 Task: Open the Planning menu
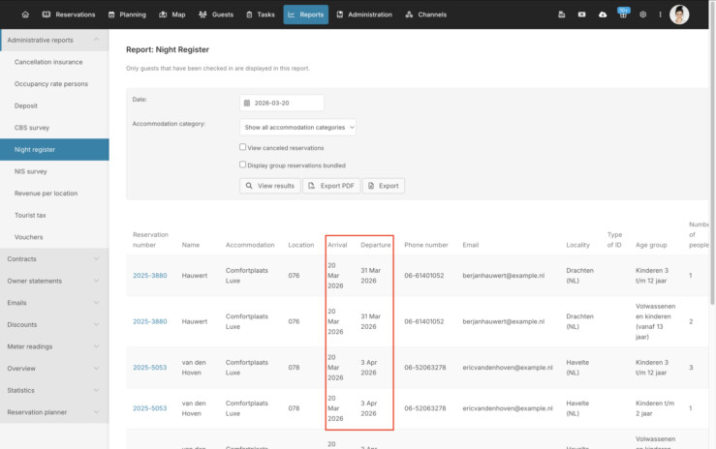[127, 15]
